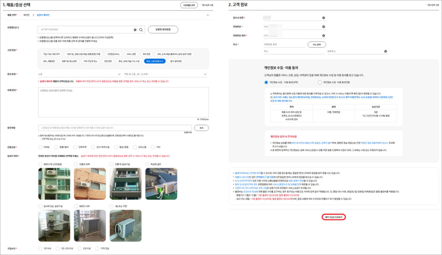Click the 모델명 확인방법 button
The height and width of the screenshot is (255, 442).
tap(163, 30)
